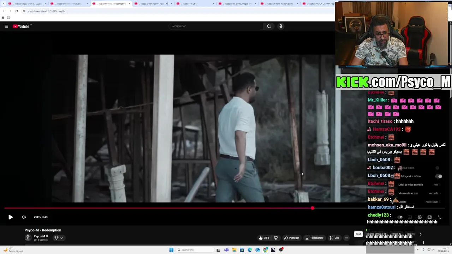Open the Psyco-M channel name link
Screen dimensions: 452x254
pos(39,236)
